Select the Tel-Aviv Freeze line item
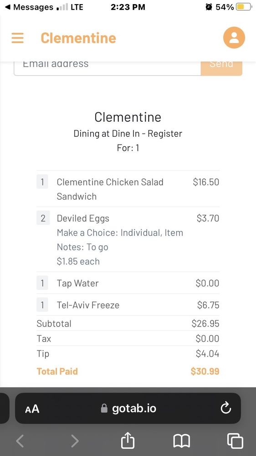Screen dimensions: 256x456 (x=128, y=305)
